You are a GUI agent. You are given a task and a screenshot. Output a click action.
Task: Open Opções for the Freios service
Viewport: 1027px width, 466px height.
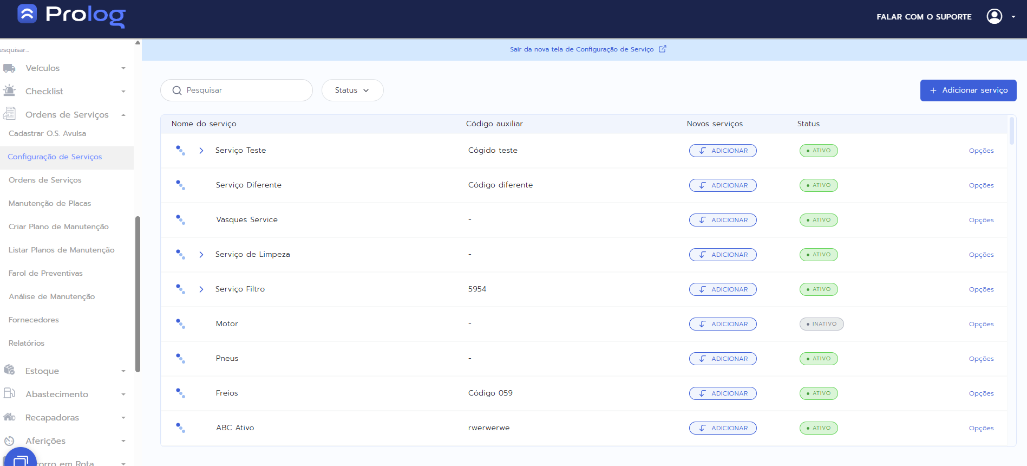(x=981, y=393)
